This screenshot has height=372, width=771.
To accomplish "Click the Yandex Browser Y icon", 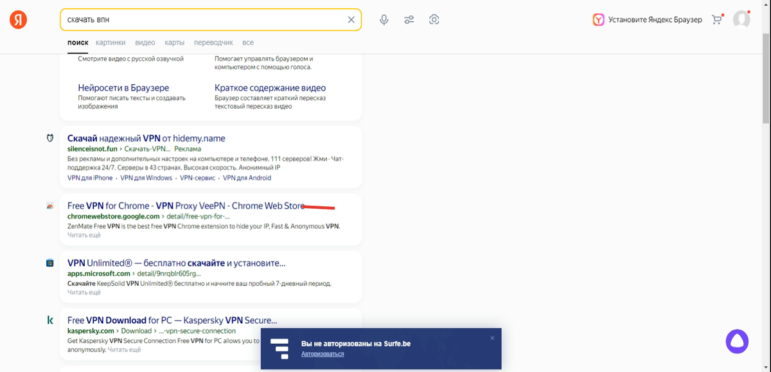I will click(598, 20).
